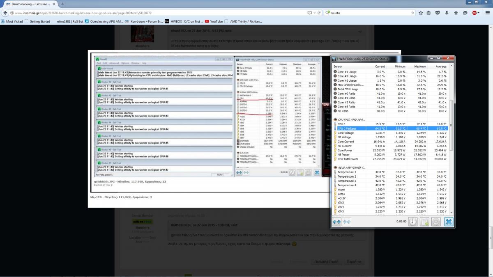
Task: Click the HWiNFO64 logging sheet button
Action: point(424,222)
